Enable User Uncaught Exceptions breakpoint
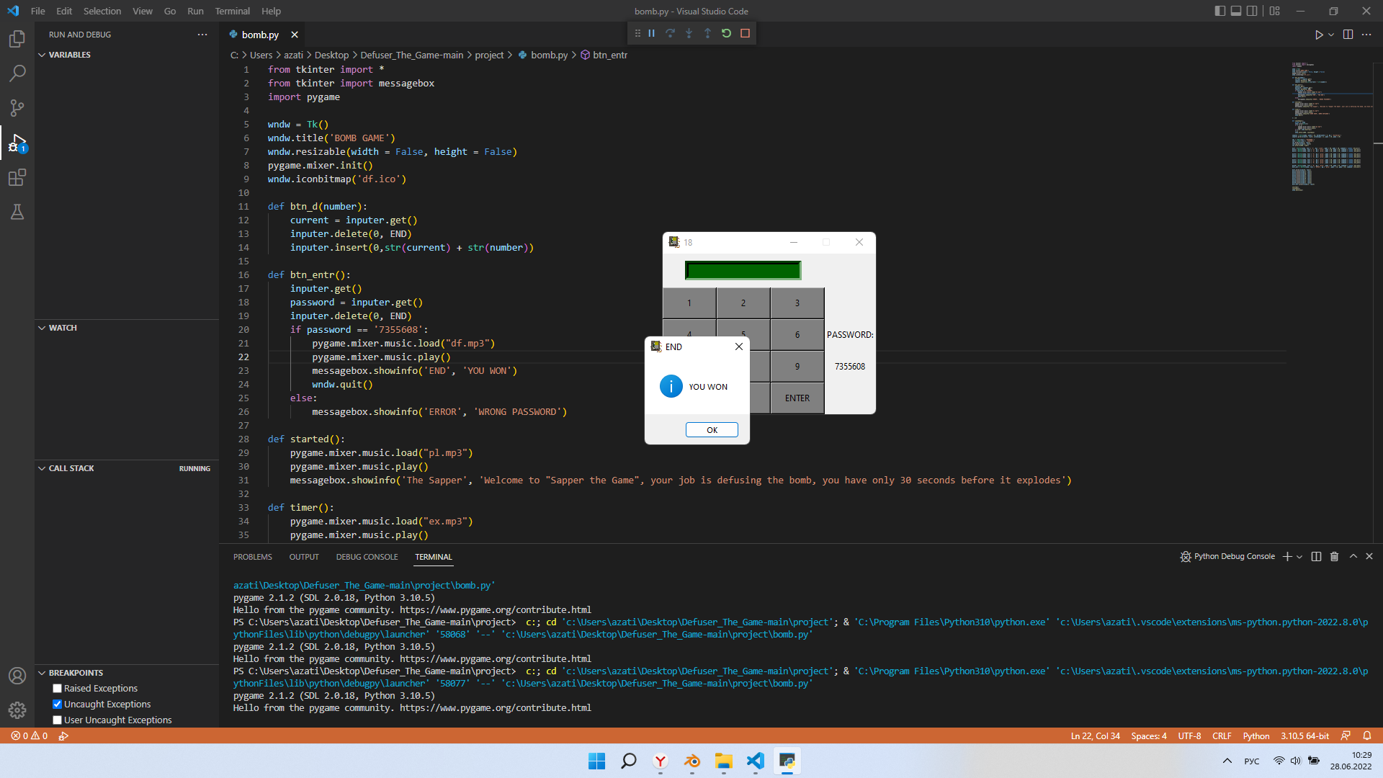Screen dimensions: 1383x778 (58, 720)
